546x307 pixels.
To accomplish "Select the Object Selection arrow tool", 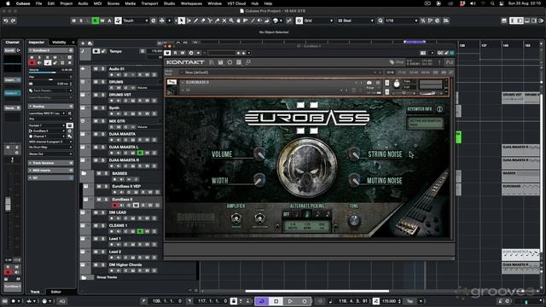I will 182,20.
